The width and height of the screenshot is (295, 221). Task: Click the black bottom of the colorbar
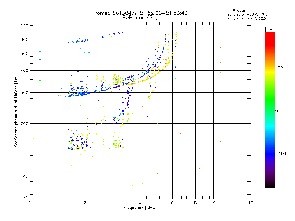[x=270, y=185]
